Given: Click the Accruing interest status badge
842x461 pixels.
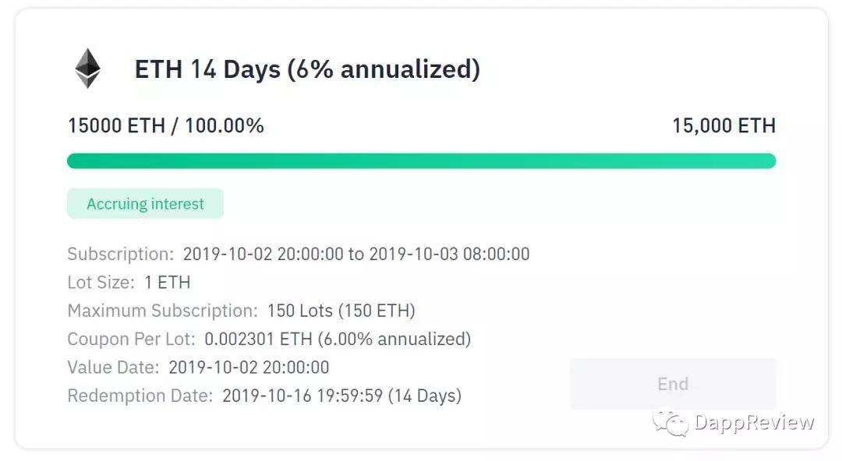Looking at the screenshot, I should [145, 203].
